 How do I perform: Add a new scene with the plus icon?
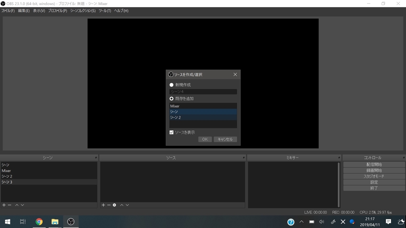[4, 205]
